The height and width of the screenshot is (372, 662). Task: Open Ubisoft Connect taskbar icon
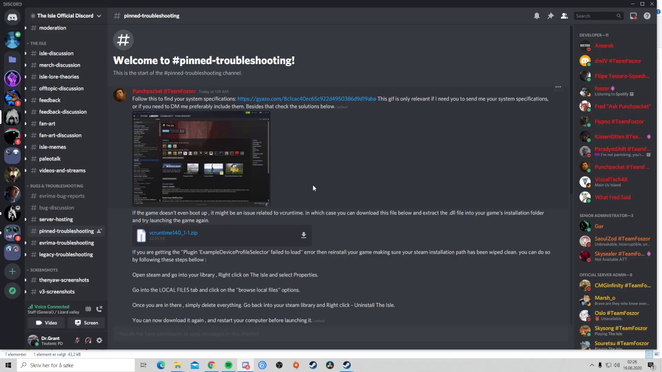pos(262,365)
